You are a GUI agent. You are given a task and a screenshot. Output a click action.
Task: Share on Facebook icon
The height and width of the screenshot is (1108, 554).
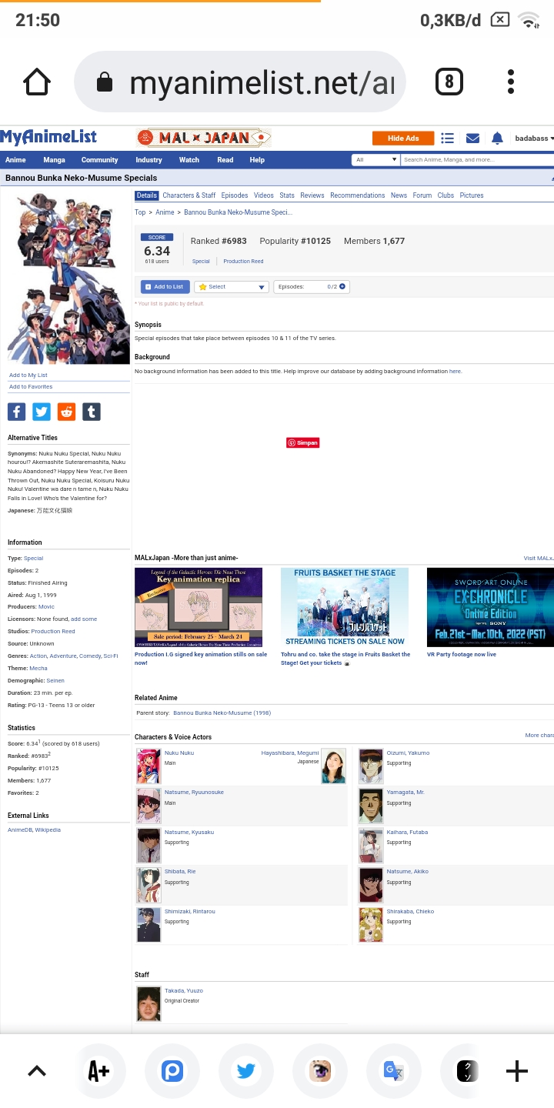(16, 412)
